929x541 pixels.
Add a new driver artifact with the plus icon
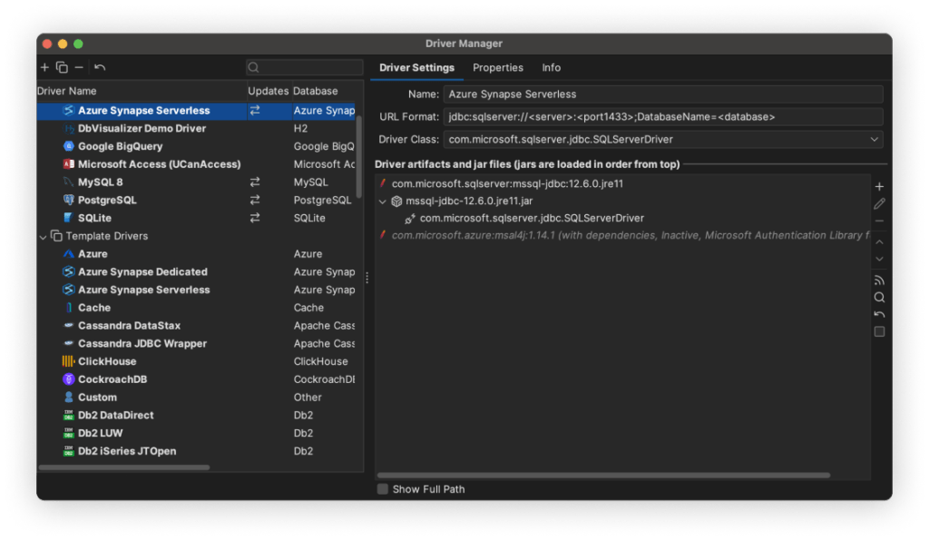click(x=878, y=185)
